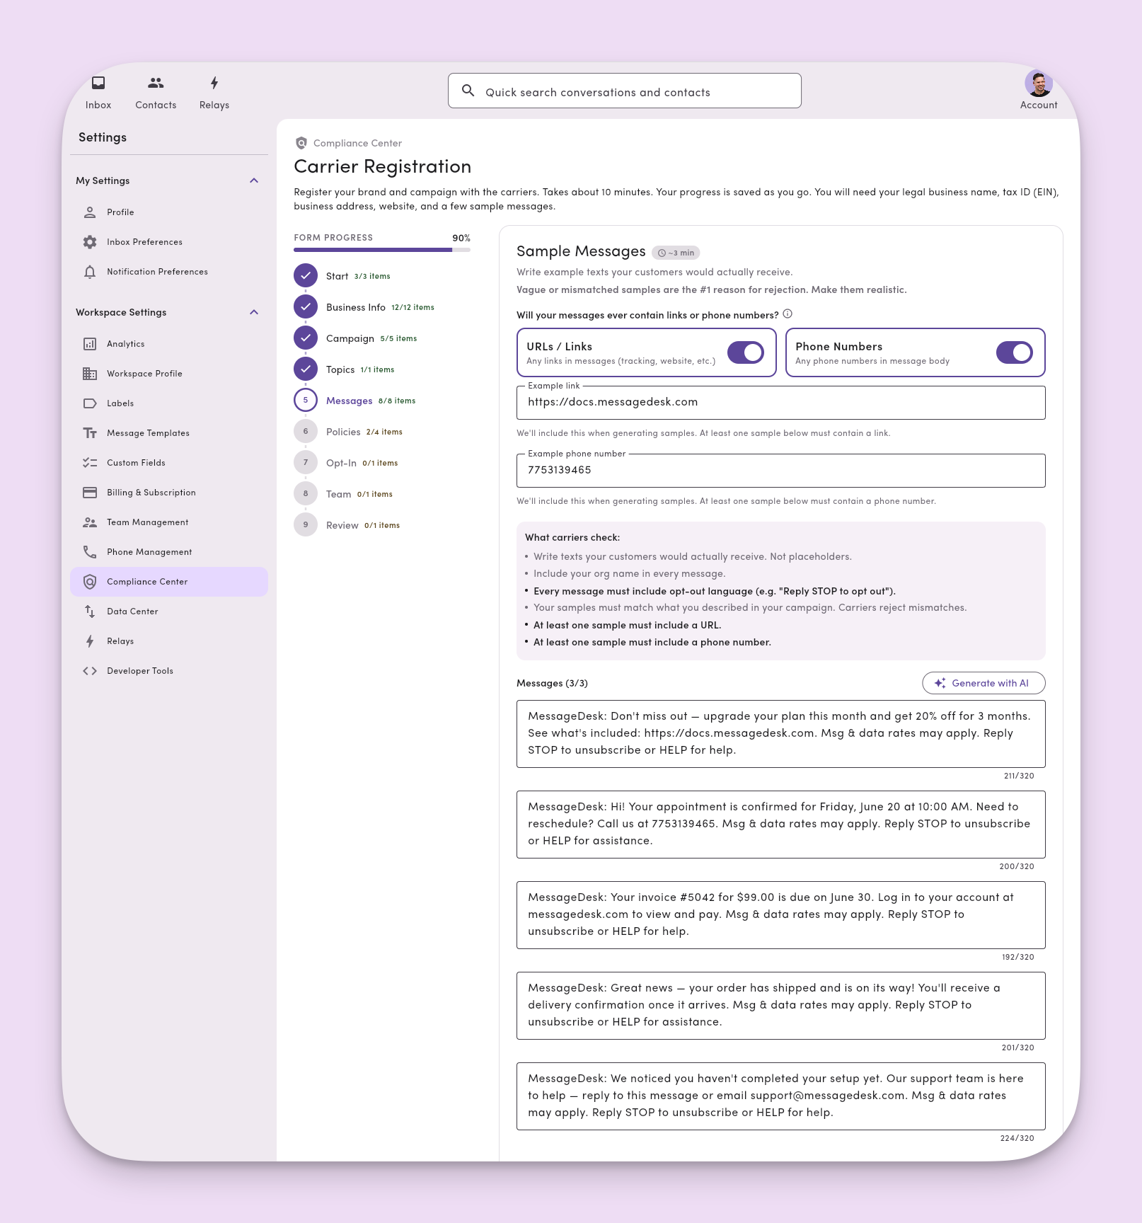The width and height of the screenshot is (1142, 1223).
Task: Click the 'Messages (3/3)' count label
Action: coord(552,683)
